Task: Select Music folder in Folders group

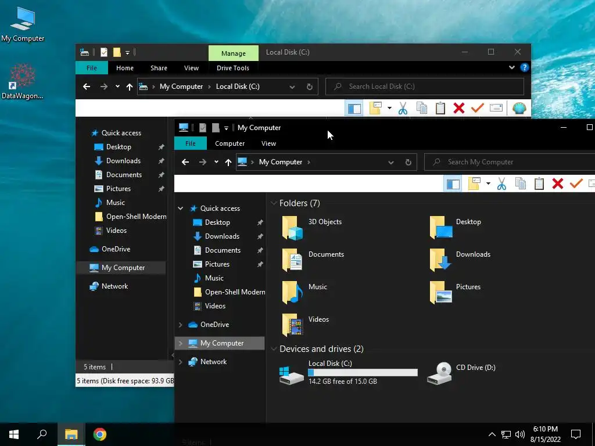Action: pyautogui.click(x=304, y=293)
